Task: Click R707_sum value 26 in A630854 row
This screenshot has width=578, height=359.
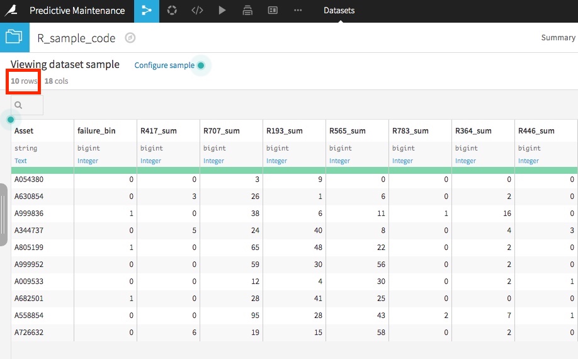Action: pos(255,197)
